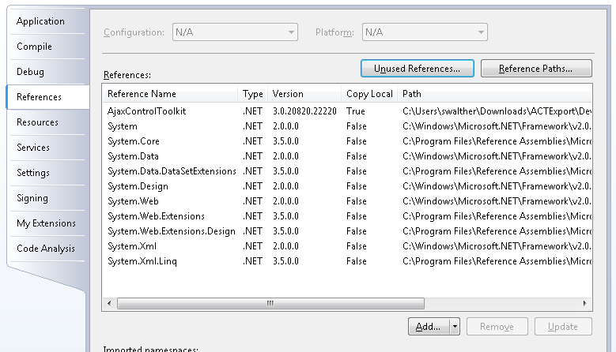Click the Add reference button

pyautogui.click(x=428, y=326)
